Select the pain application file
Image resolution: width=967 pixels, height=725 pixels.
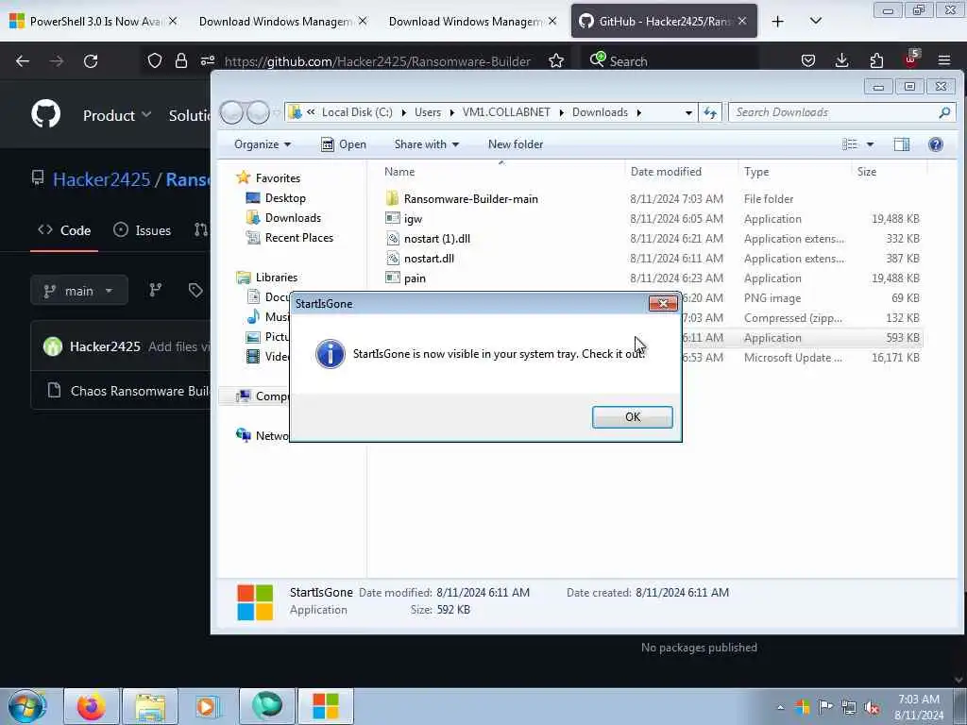click(415, 278)
